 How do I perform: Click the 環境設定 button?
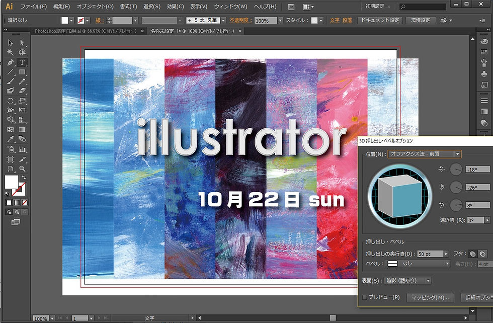(421, 21)
